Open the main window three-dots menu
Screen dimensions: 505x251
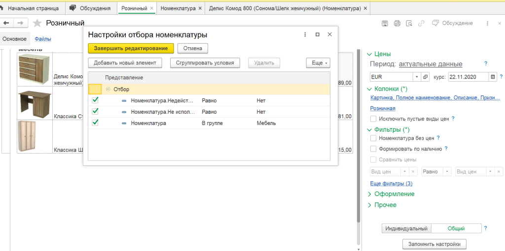point(488,23)
